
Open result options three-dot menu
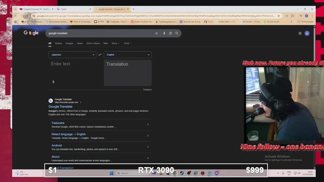(81, 102)
